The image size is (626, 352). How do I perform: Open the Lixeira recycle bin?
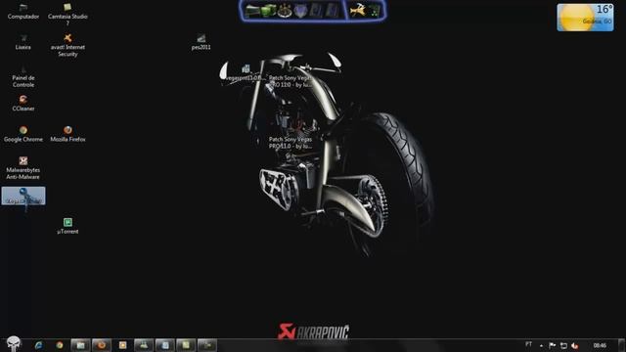pyautogui.click(x=23, y=42)
